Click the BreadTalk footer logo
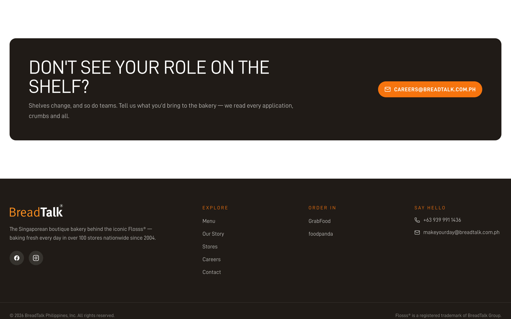511x319 pixels. coord(36,211)
